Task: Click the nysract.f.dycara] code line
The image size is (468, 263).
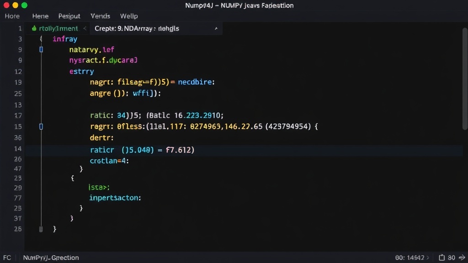Action: click(103, 60)
